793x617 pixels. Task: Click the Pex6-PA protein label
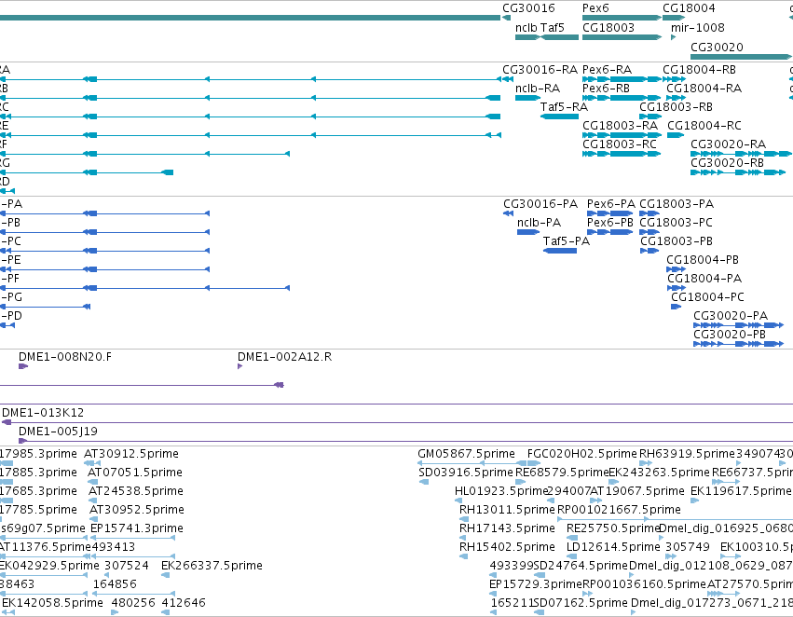pos(611,204)
